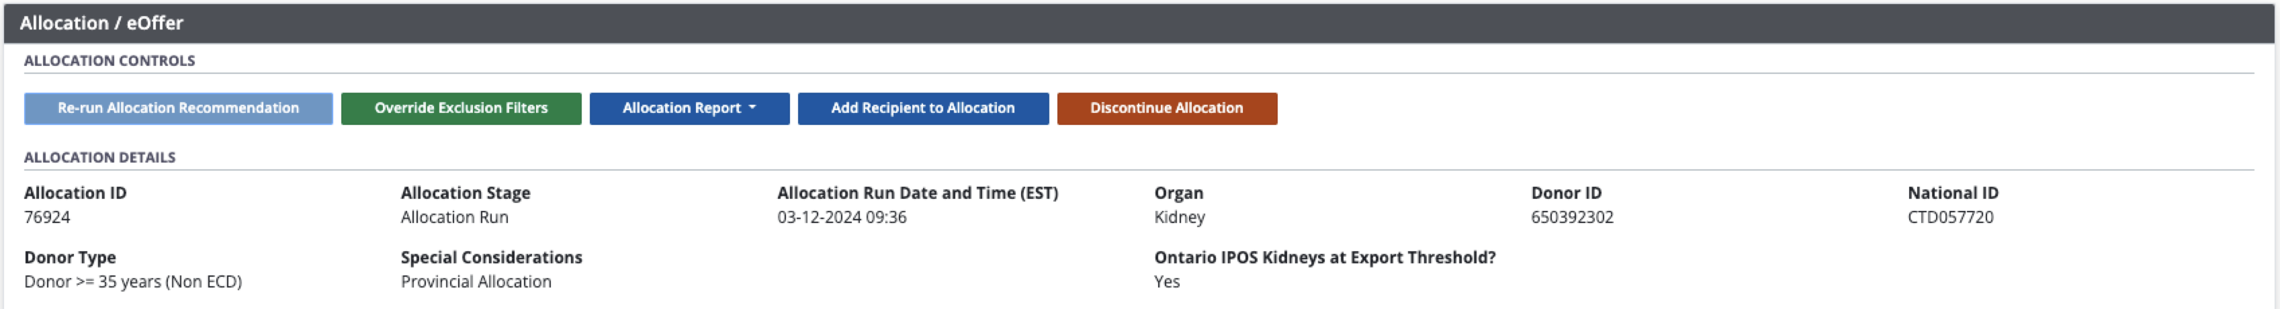Click Re-run Allocation Recommendation button

(178, 108)
